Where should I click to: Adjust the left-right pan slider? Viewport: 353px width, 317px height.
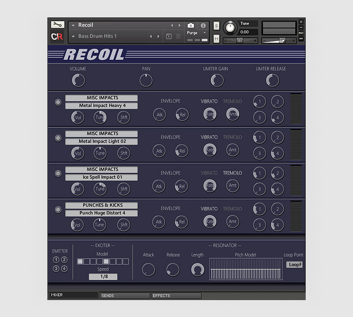tap(240, 41)
